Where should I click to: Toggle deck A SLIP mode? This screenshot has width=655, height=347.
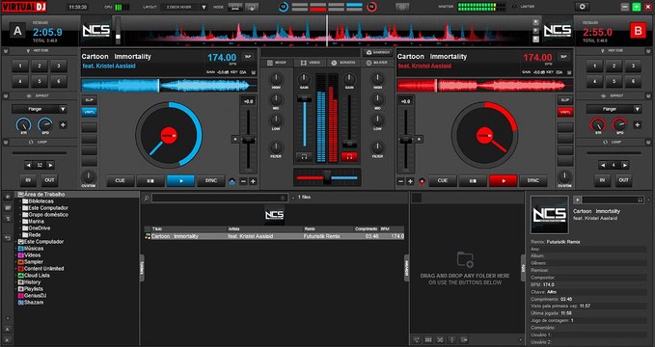(x=89, y=100)
